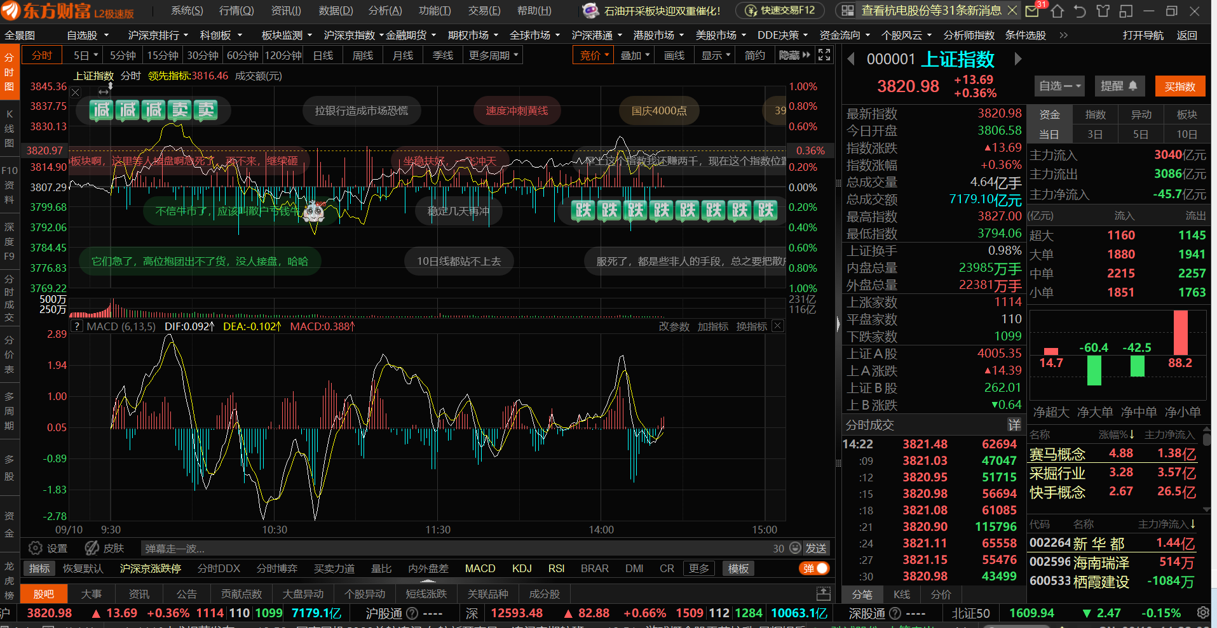The height and width of the screenshot is (628, 1217).
Task: Click help icon next to 深股通
Action: coord(895,613)
